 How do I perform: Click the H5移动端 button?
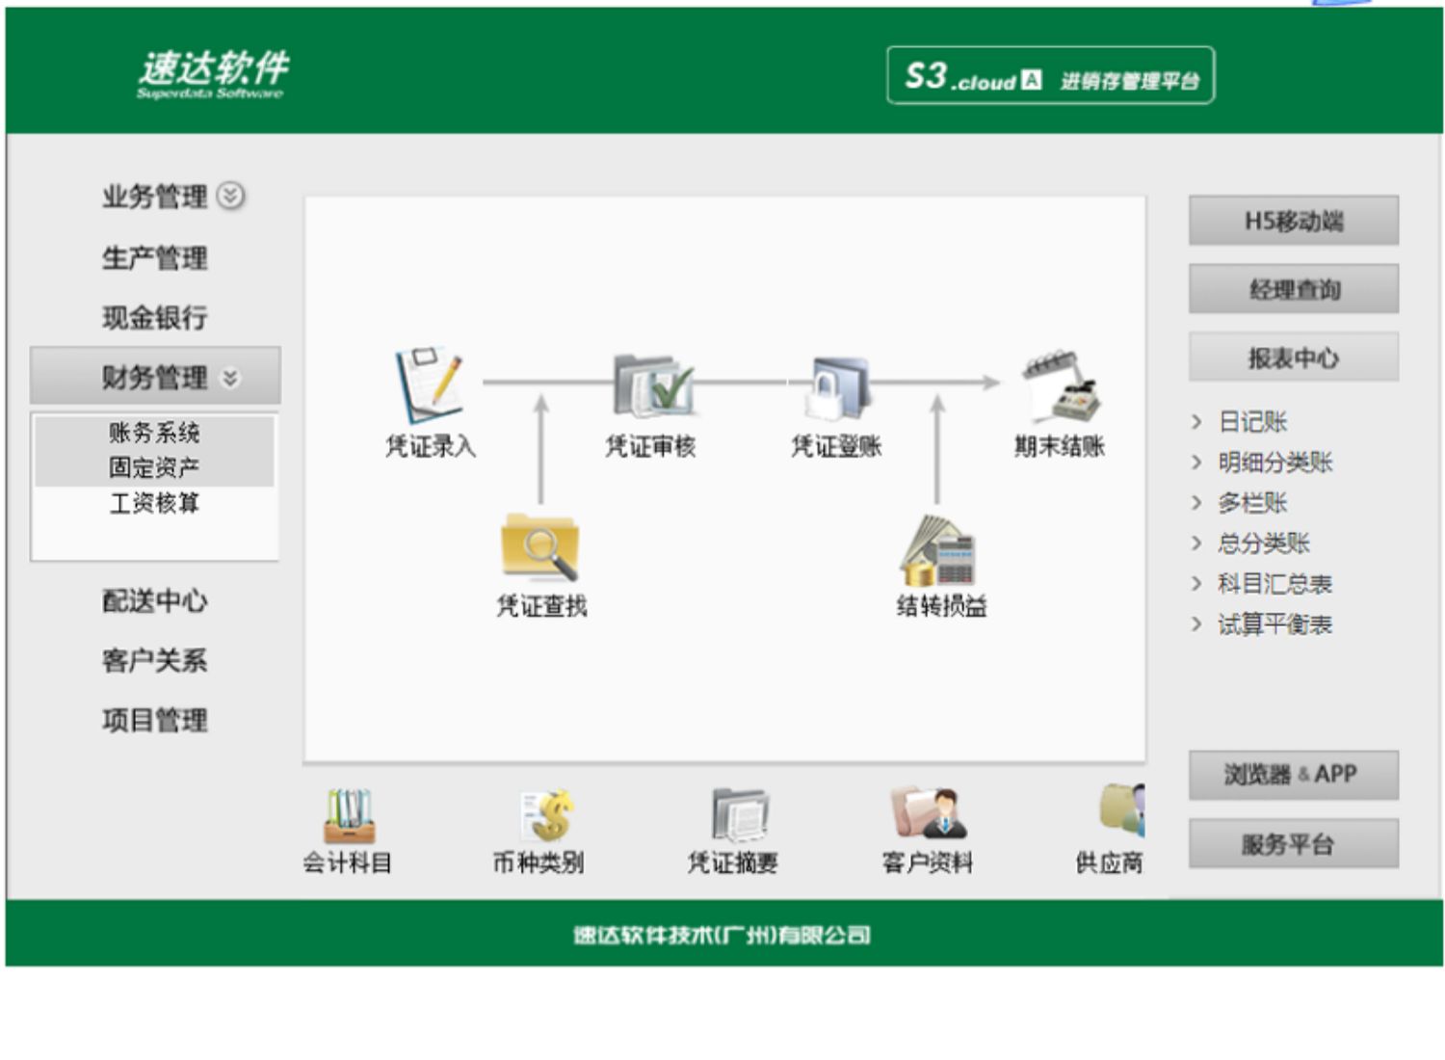(x=1293, y=222)
